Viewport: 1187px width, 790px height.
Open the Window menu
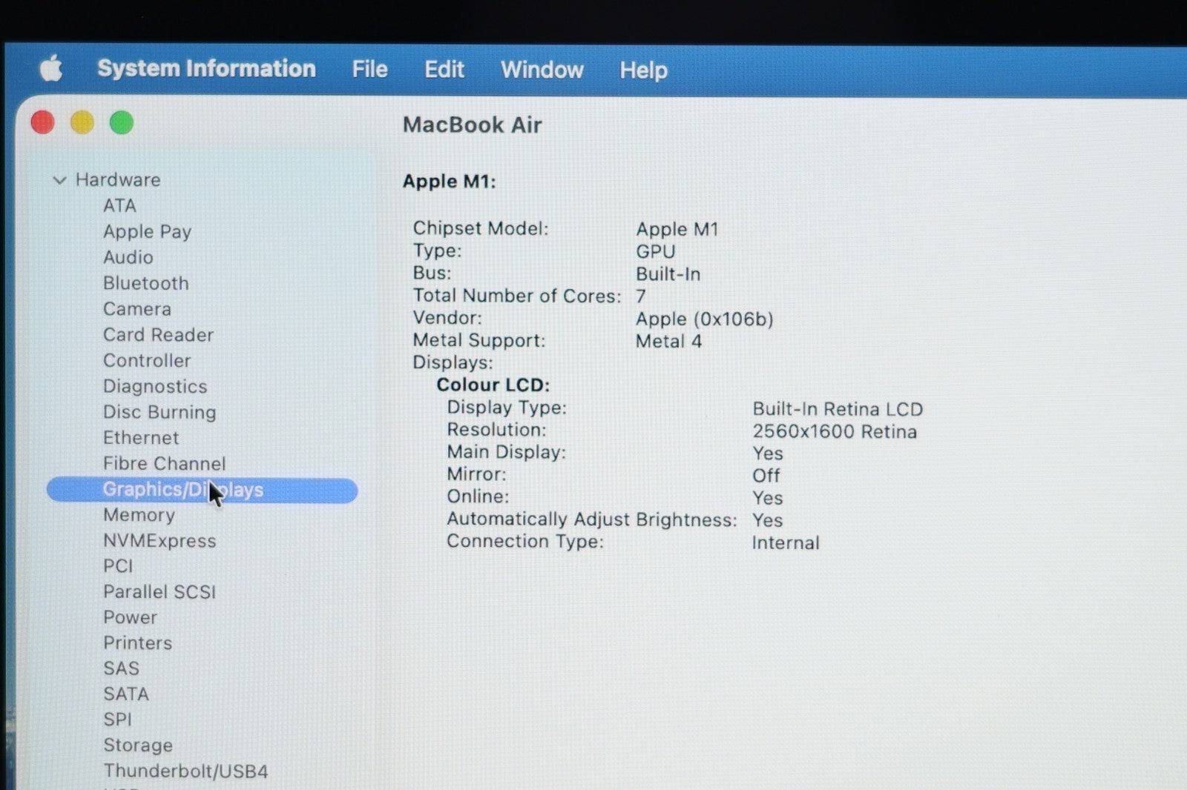[x=542, y=70]
